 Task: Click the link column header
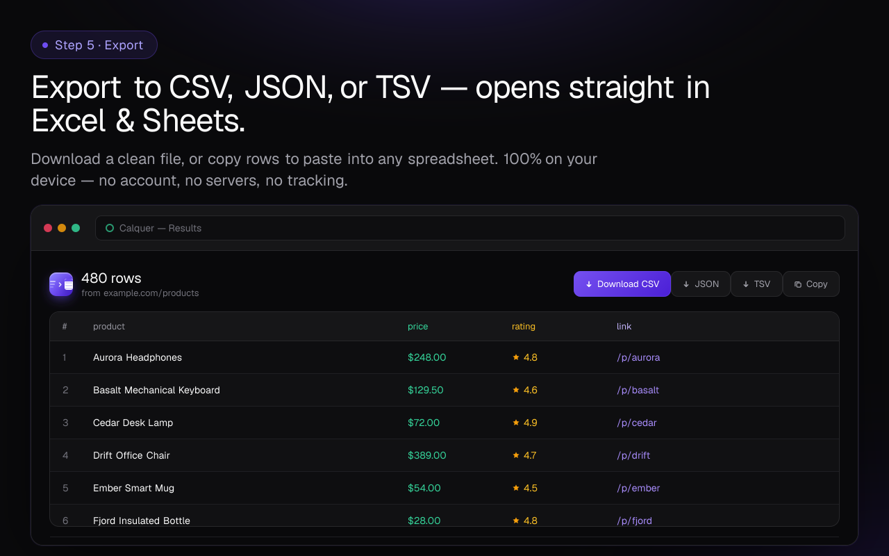click(x=624, y=327)
